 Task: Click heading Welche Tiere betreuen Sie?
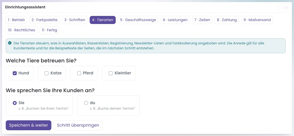pos(41,61)
